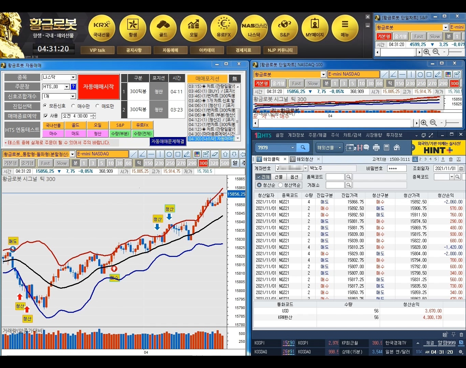Select 모든신호 radio button
This screenshot has height=368, width=466.
(x=45, y=106)
